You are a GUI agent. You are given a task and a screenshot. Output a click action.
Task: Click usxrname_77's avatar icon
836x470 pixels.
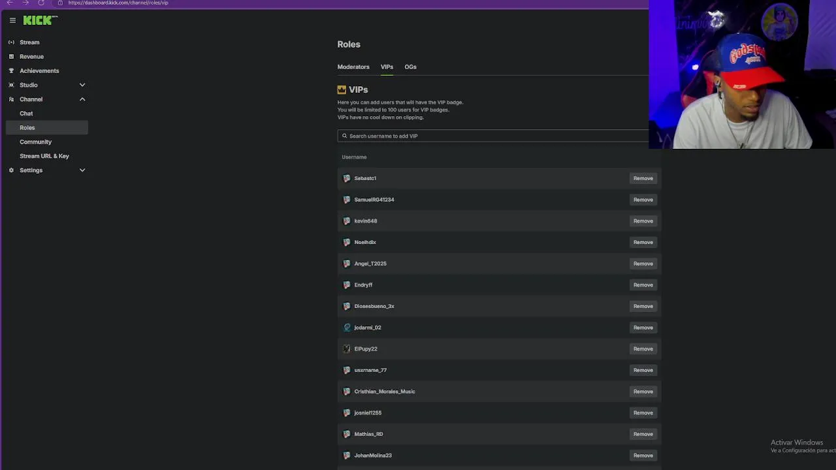tap(347, 370)
